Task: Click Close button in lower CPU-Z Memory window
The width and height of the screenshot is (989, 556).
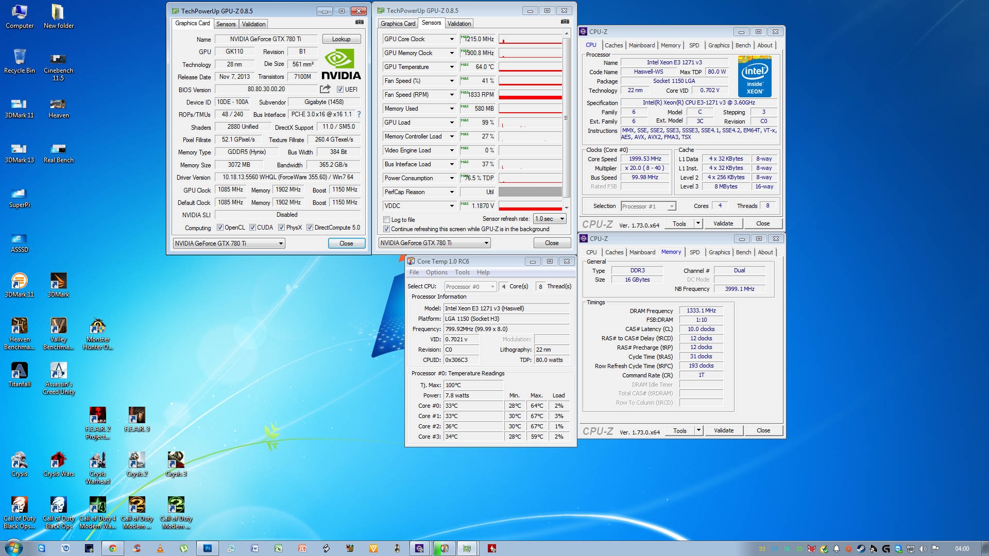Action: coord(763,430)
